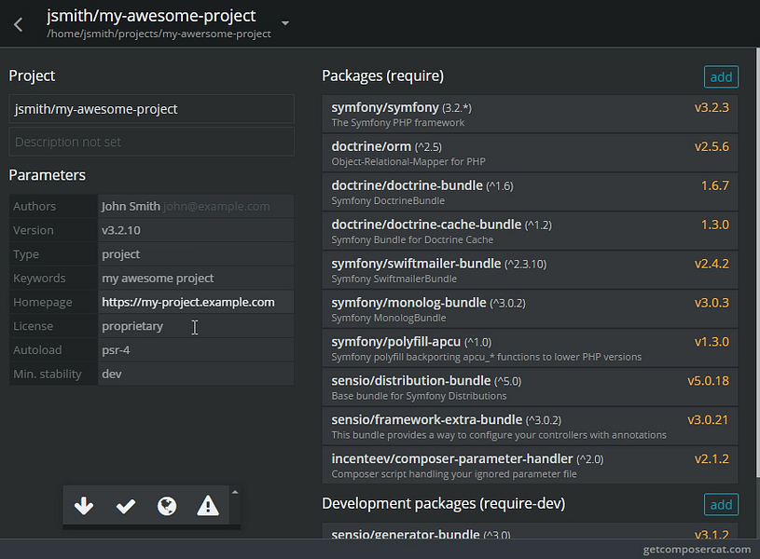
Task: Select the symfony/symfony package row
Action: tap(530, 115)
